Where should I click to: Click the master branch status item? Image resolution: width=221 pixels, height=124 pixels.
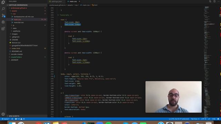6,119
